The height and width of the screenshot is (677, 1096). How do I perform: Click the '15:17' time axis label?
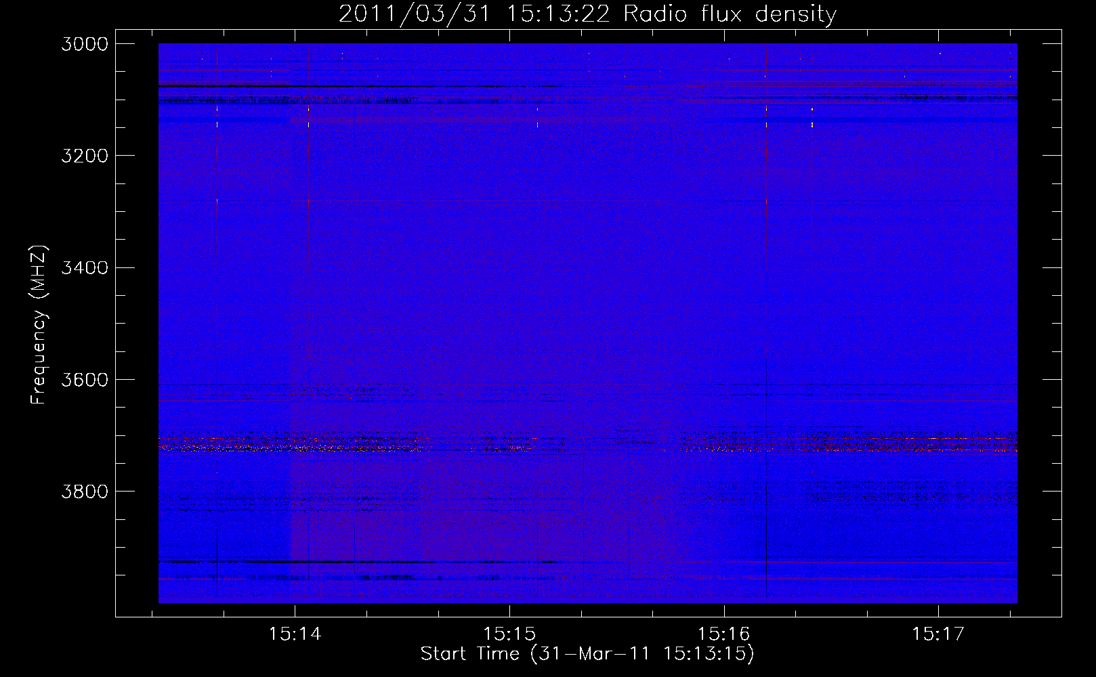tap(938, 634)
